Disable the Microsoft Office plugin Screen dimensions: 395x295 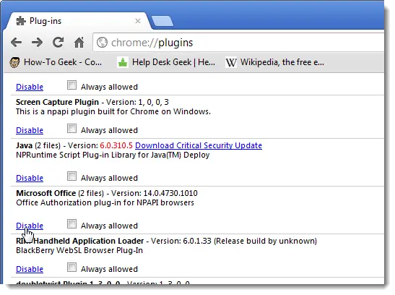click(x=30, y=226)
